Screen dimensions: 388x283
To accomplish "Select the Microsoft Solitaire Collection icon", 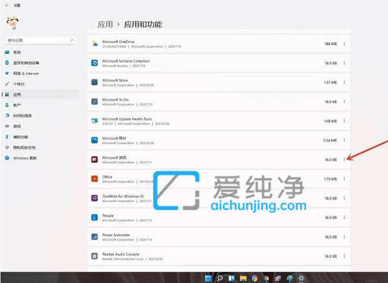I will tap(94, 63).
